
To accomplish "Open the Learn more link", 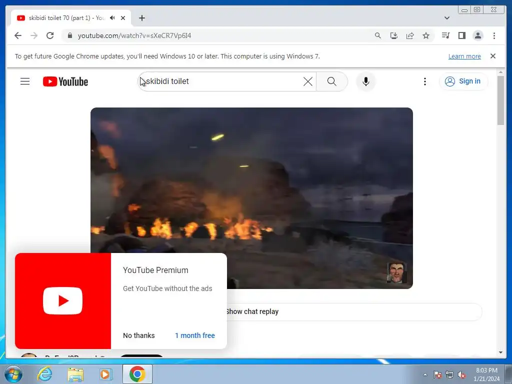I will [x=464, y=56].
